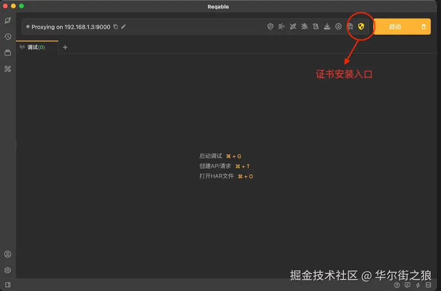Edit proxy address with pencil icon

point(123,26)
